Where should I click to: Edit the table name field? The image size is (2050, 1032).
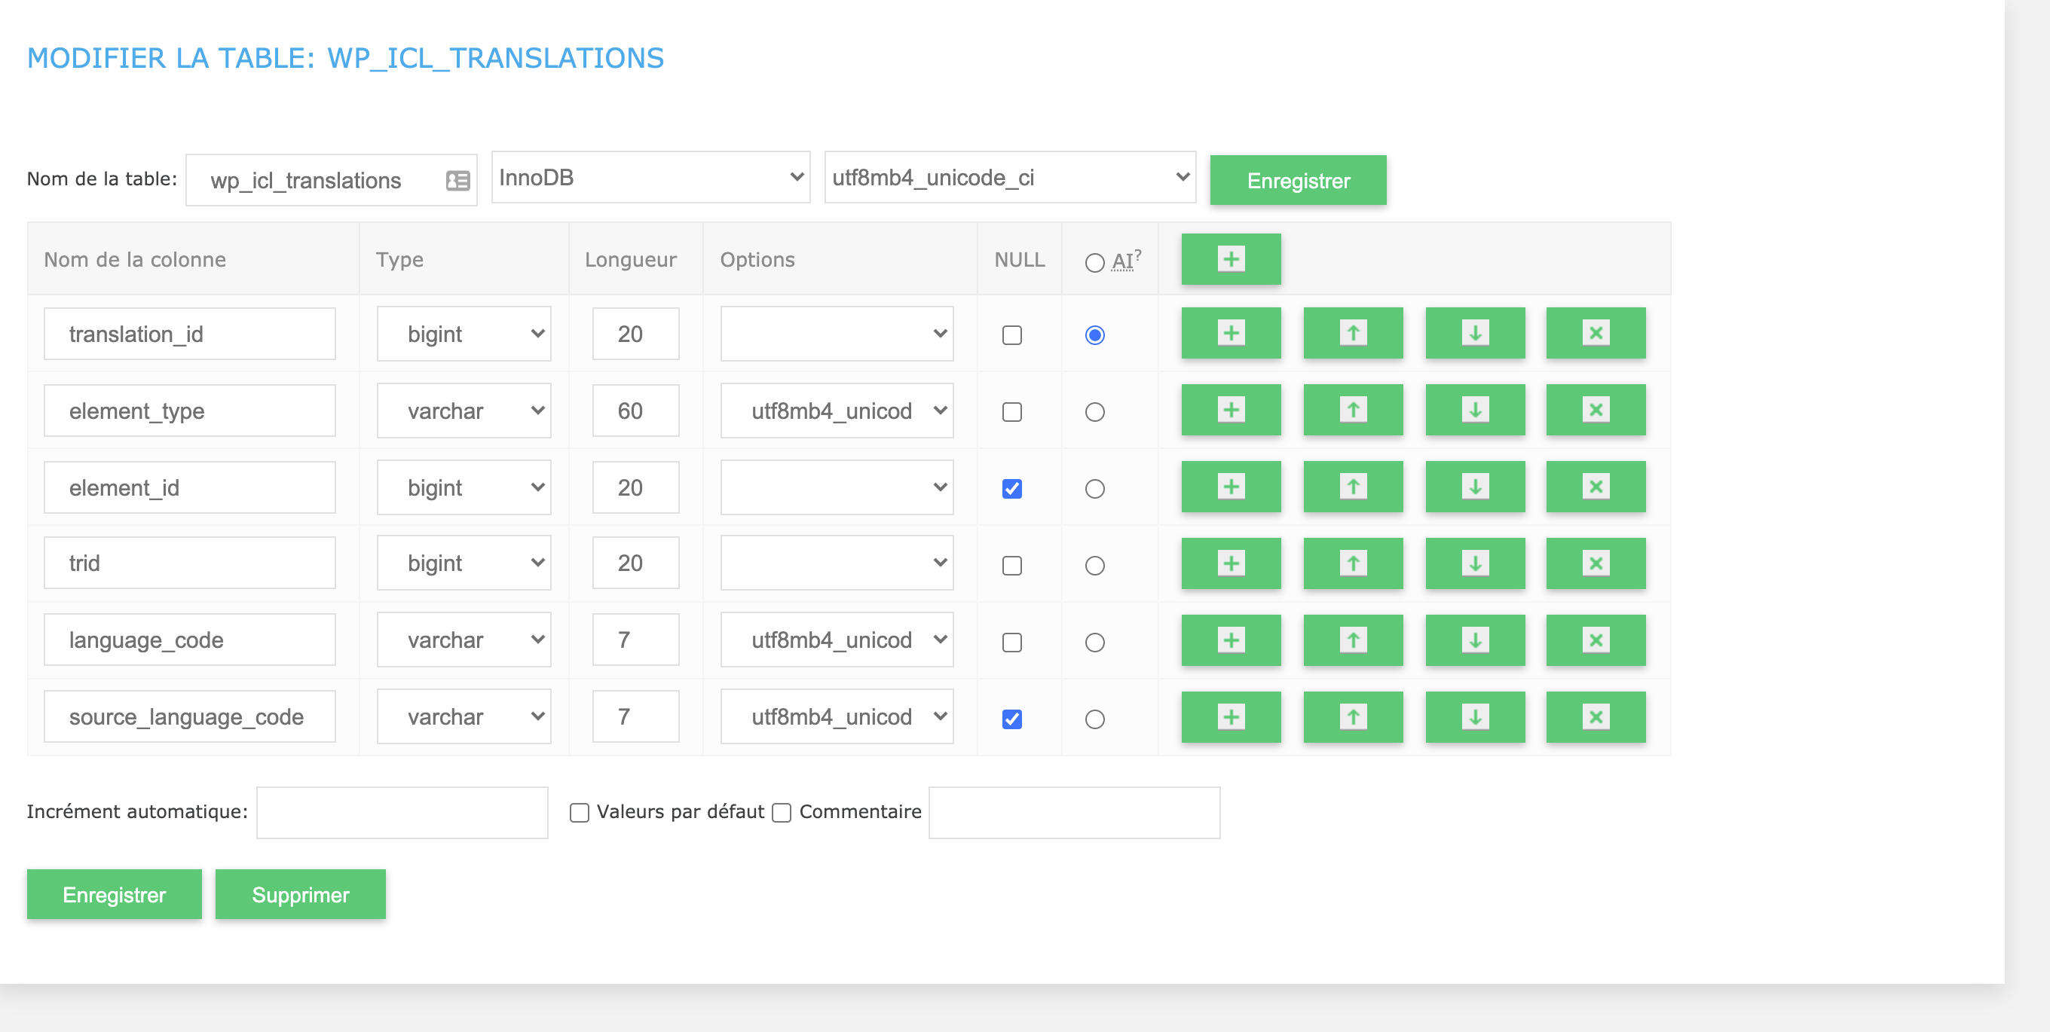pyautogui.click(x=331, y=181)
